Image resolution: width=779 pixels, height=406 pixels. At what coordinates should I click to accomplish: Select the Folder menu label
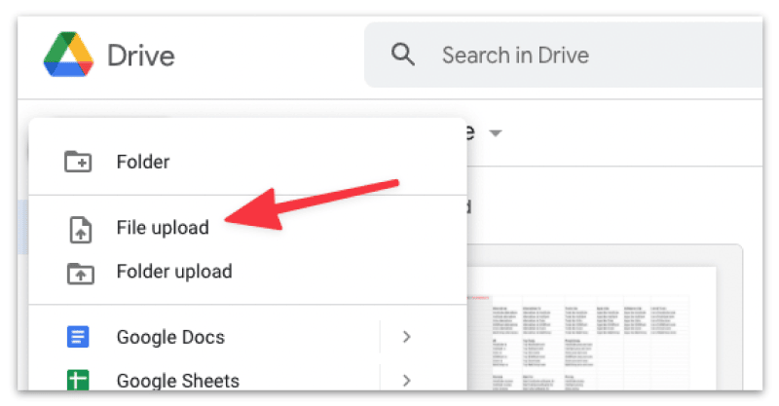pos(143,162)
